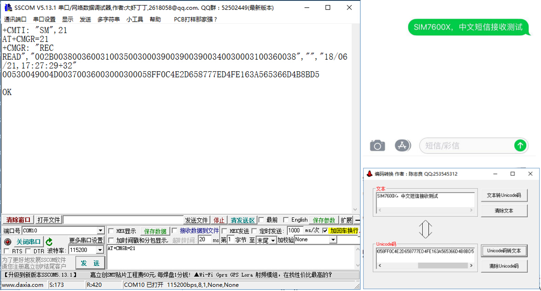541x291 pixels.
Task: Click the 超时时间 20 ms field
Action: (204, 240)
